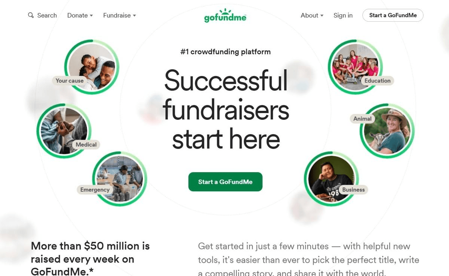Select the Emergency workers photo circle
449x276 pixels.
120,179
